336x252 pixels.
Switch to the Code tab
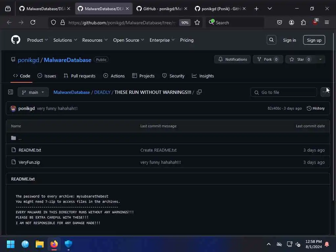click(22, 76)
